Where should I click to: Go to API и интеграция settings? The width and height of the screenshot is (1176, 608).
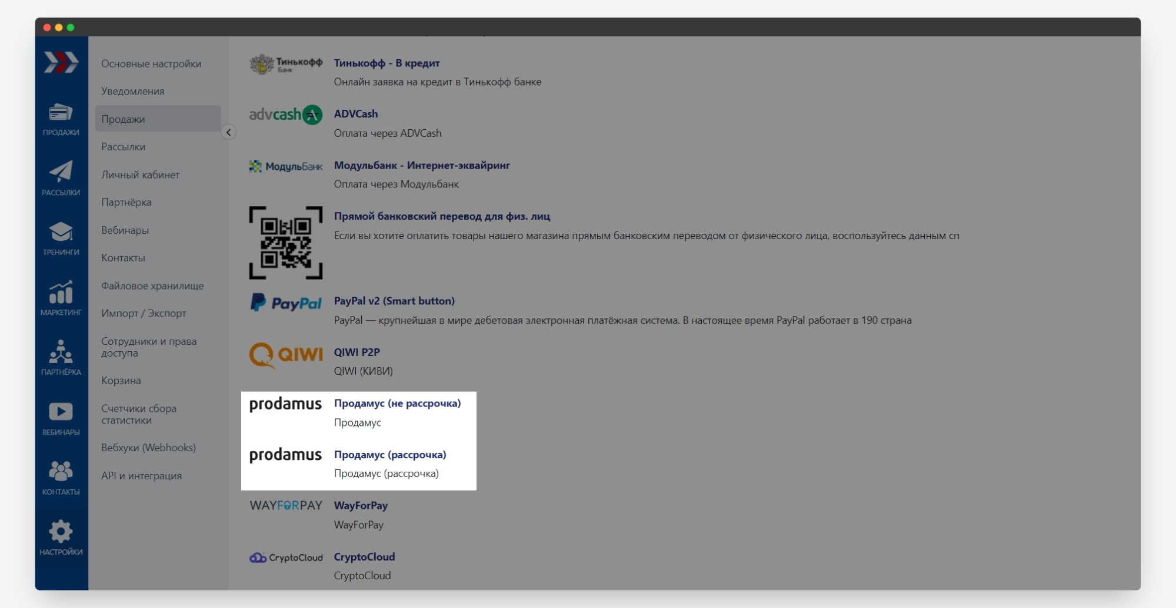click(141, 476)
